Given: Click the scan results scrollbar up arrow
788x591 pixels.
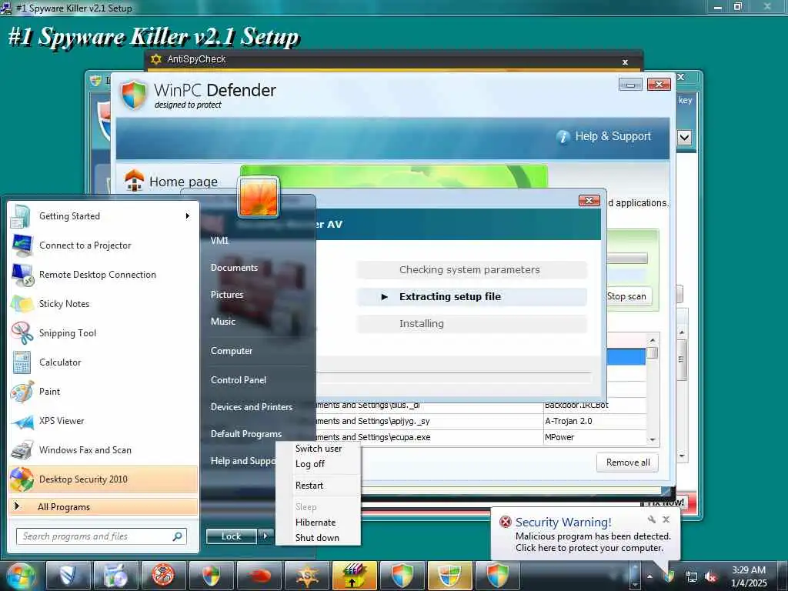Looking at the screenshot, I should pyautogui.click(x=653, y=339).
